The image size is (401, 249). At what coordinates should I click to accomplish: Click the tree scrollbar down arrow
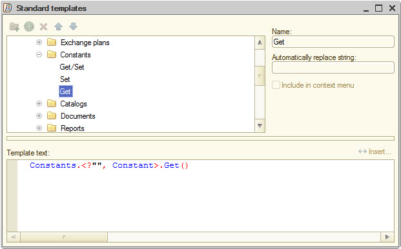(x=260, y=126)
